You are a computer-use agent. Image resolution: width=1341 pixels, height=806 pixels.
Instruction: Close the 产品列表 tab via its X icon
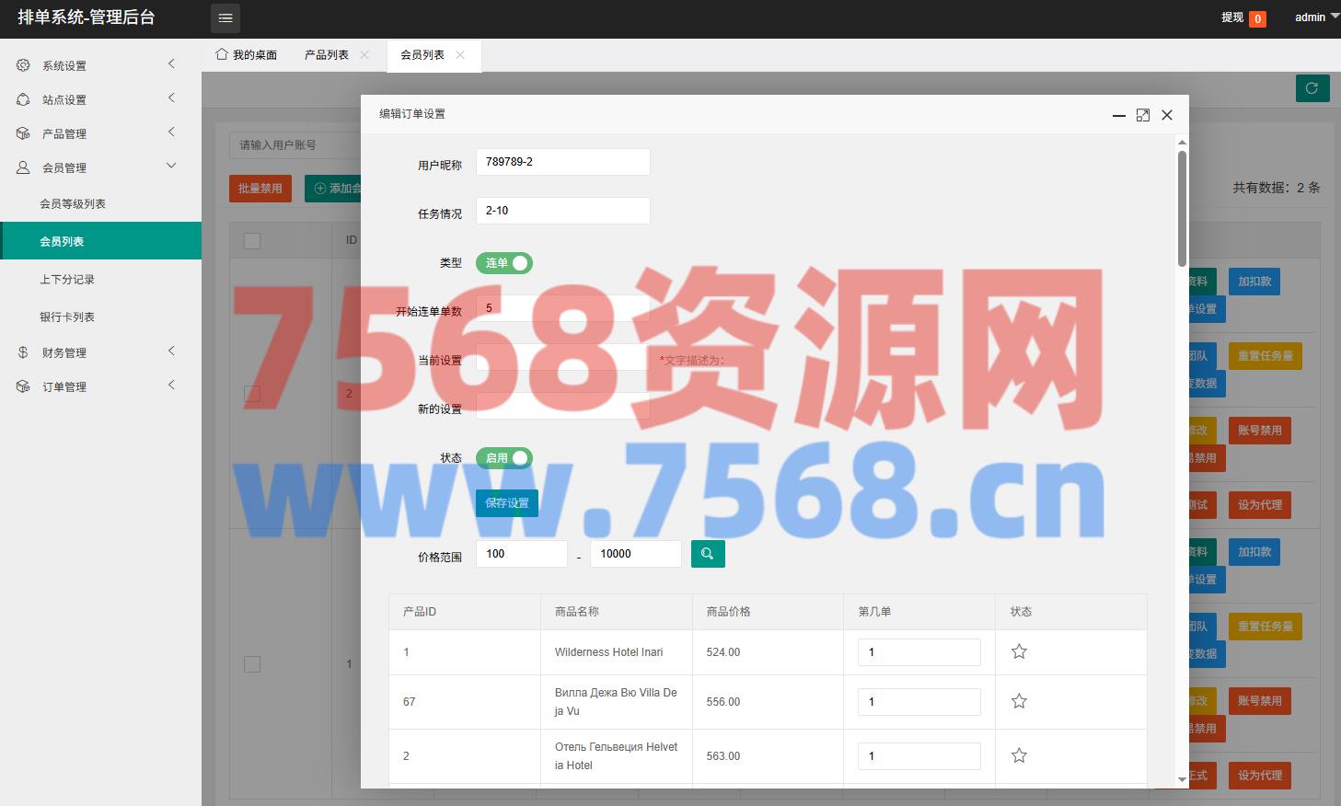coord(364,55)
